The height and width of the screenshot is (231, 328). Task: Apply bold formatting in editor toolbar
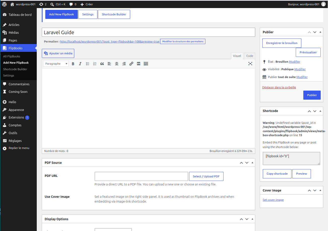(73, 64)
